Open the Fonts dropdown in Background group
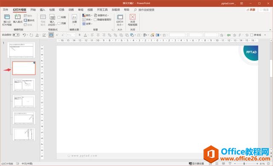This screenshot has width=273, height=166. click(87, 20)
